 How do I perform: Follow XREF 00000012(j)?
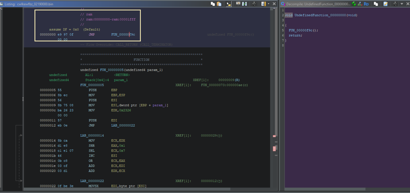pyautogui.click(x=212, y=181)
